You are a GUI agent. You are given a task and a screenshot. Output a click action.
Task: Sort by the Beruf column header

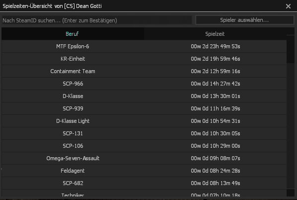pyautogui.click(x=73, y=34)
